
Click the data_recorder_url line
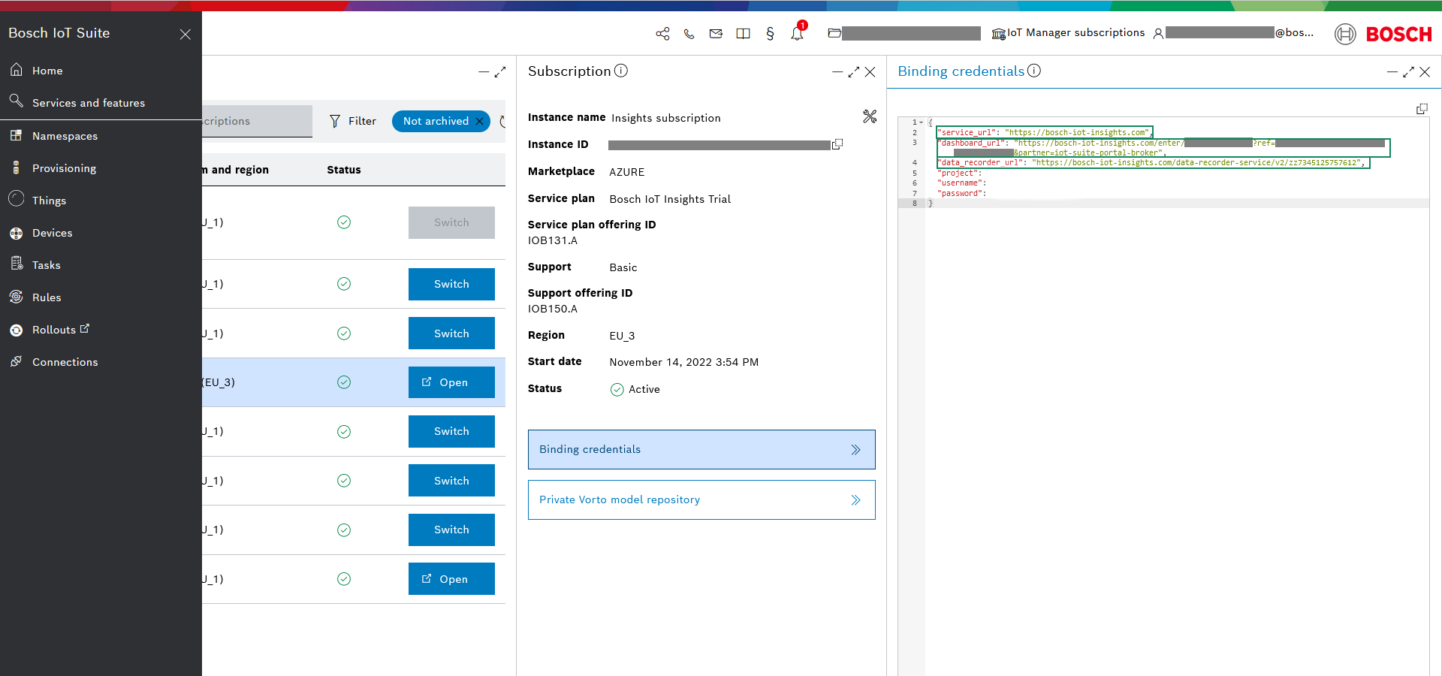coord(1153,162)
